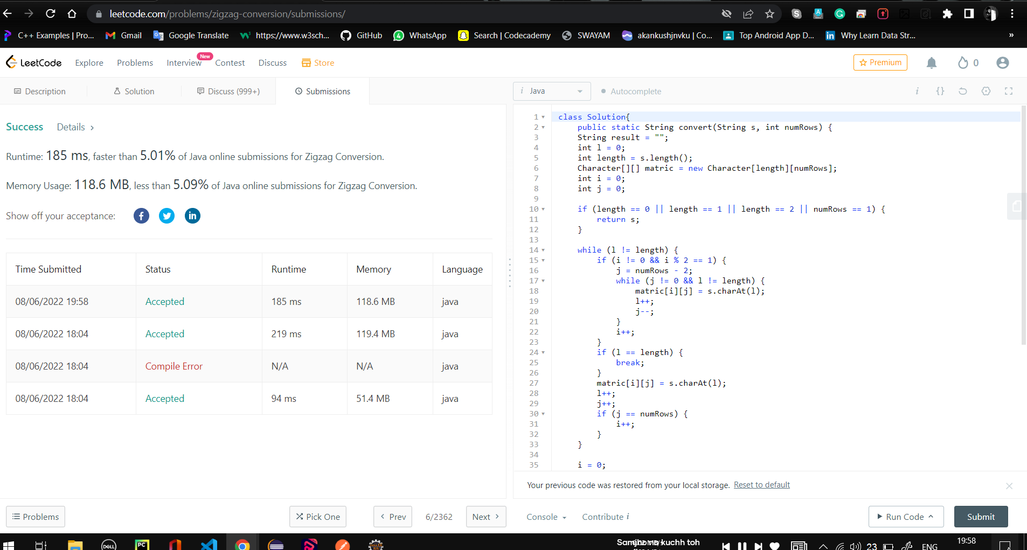Switch to the Description tab

tap(40, 92)
